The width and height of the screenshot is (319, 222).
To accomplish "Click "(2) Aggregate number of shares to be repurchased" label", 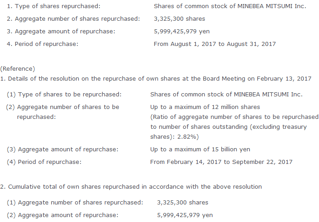I will point(63,107).
